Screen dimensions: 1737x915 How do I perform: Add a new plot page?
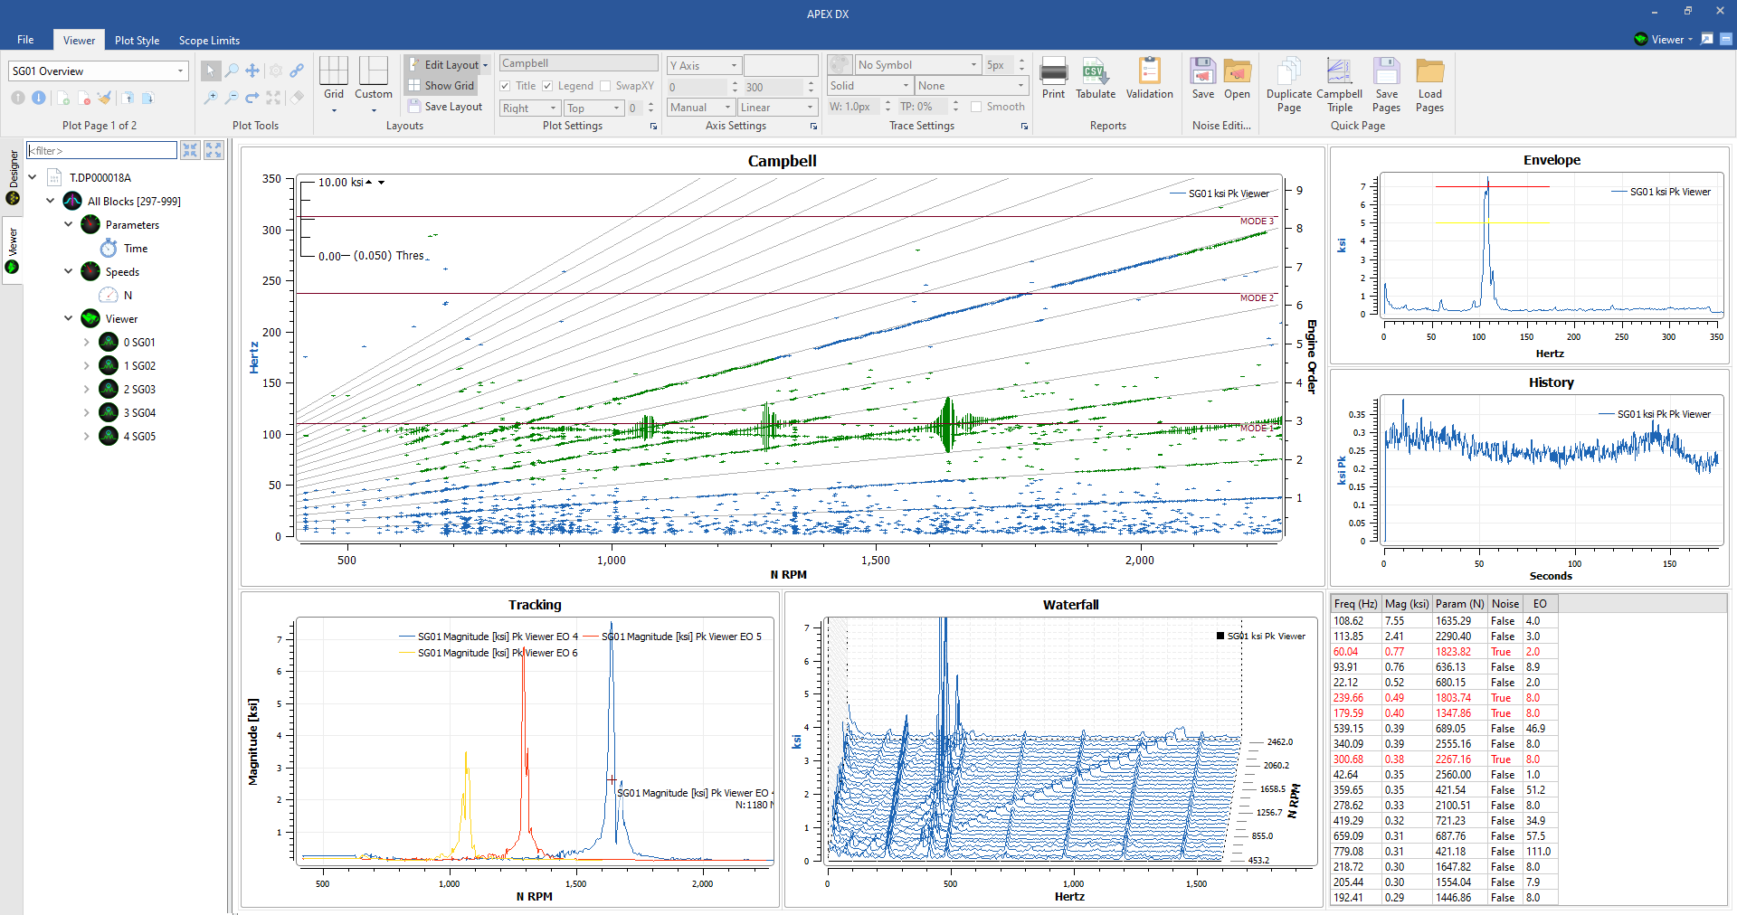pos(62,98)
